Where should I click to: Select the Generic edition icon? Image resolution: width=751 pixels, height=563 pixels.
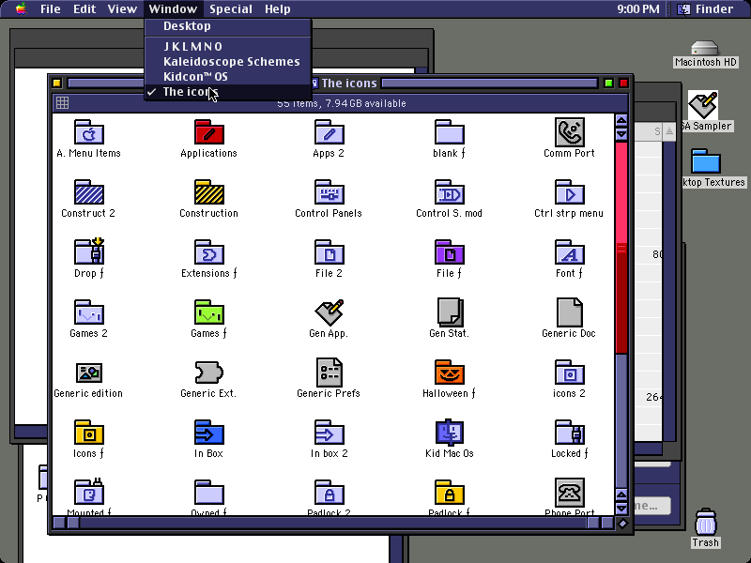pos(89,373)
